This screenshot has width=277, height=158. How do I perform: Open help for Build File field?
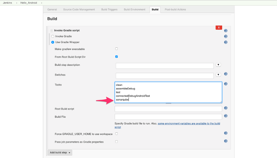226,116
